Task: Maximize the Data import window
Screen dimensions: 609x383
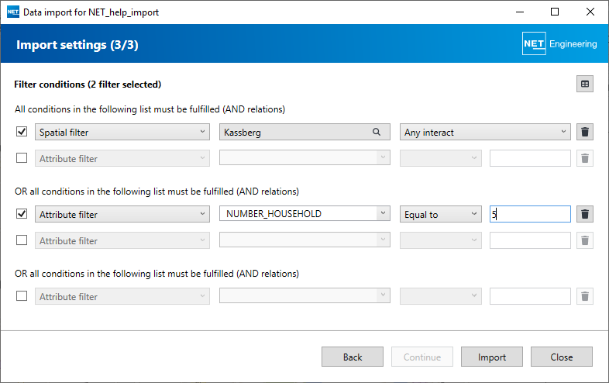Action: [555, 12]
